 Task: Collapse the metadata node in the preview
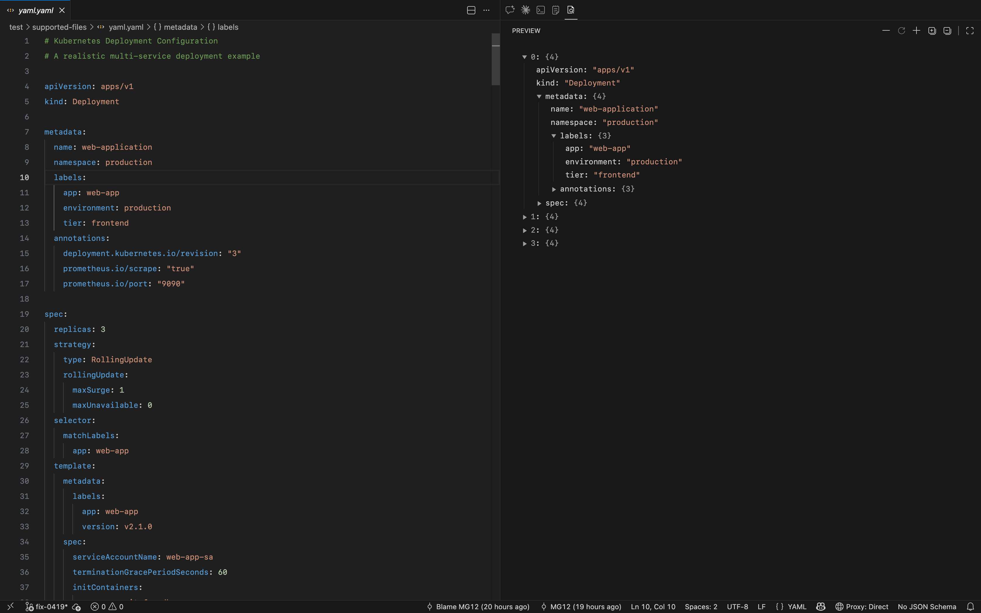coord(539,96)
